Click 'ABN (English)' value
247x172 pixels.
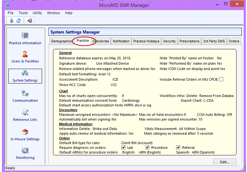pos(150,153)
